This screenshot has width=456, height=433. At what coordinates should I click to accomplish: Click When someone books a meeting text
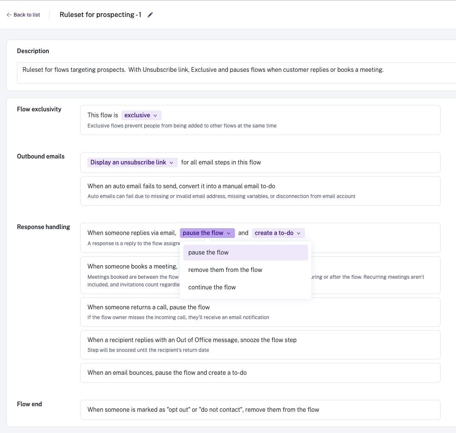[x=132, y=266]
